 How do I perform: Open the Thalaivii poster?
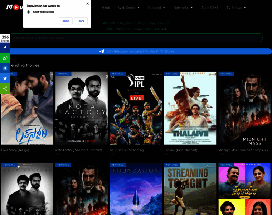tap(190, 108)
